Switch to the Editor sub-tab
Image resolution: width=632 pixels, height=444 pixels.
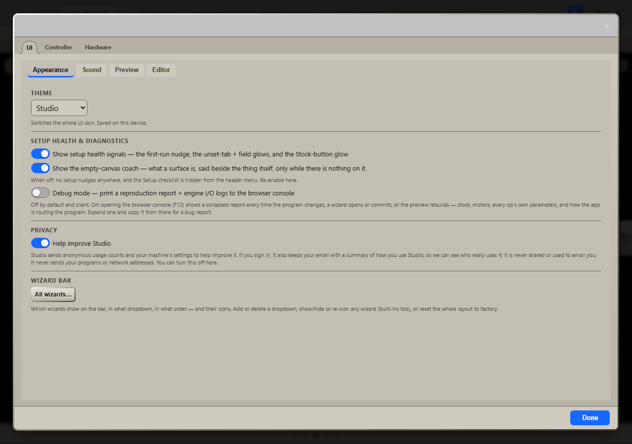pyautogui.click(x=161, y=70)
